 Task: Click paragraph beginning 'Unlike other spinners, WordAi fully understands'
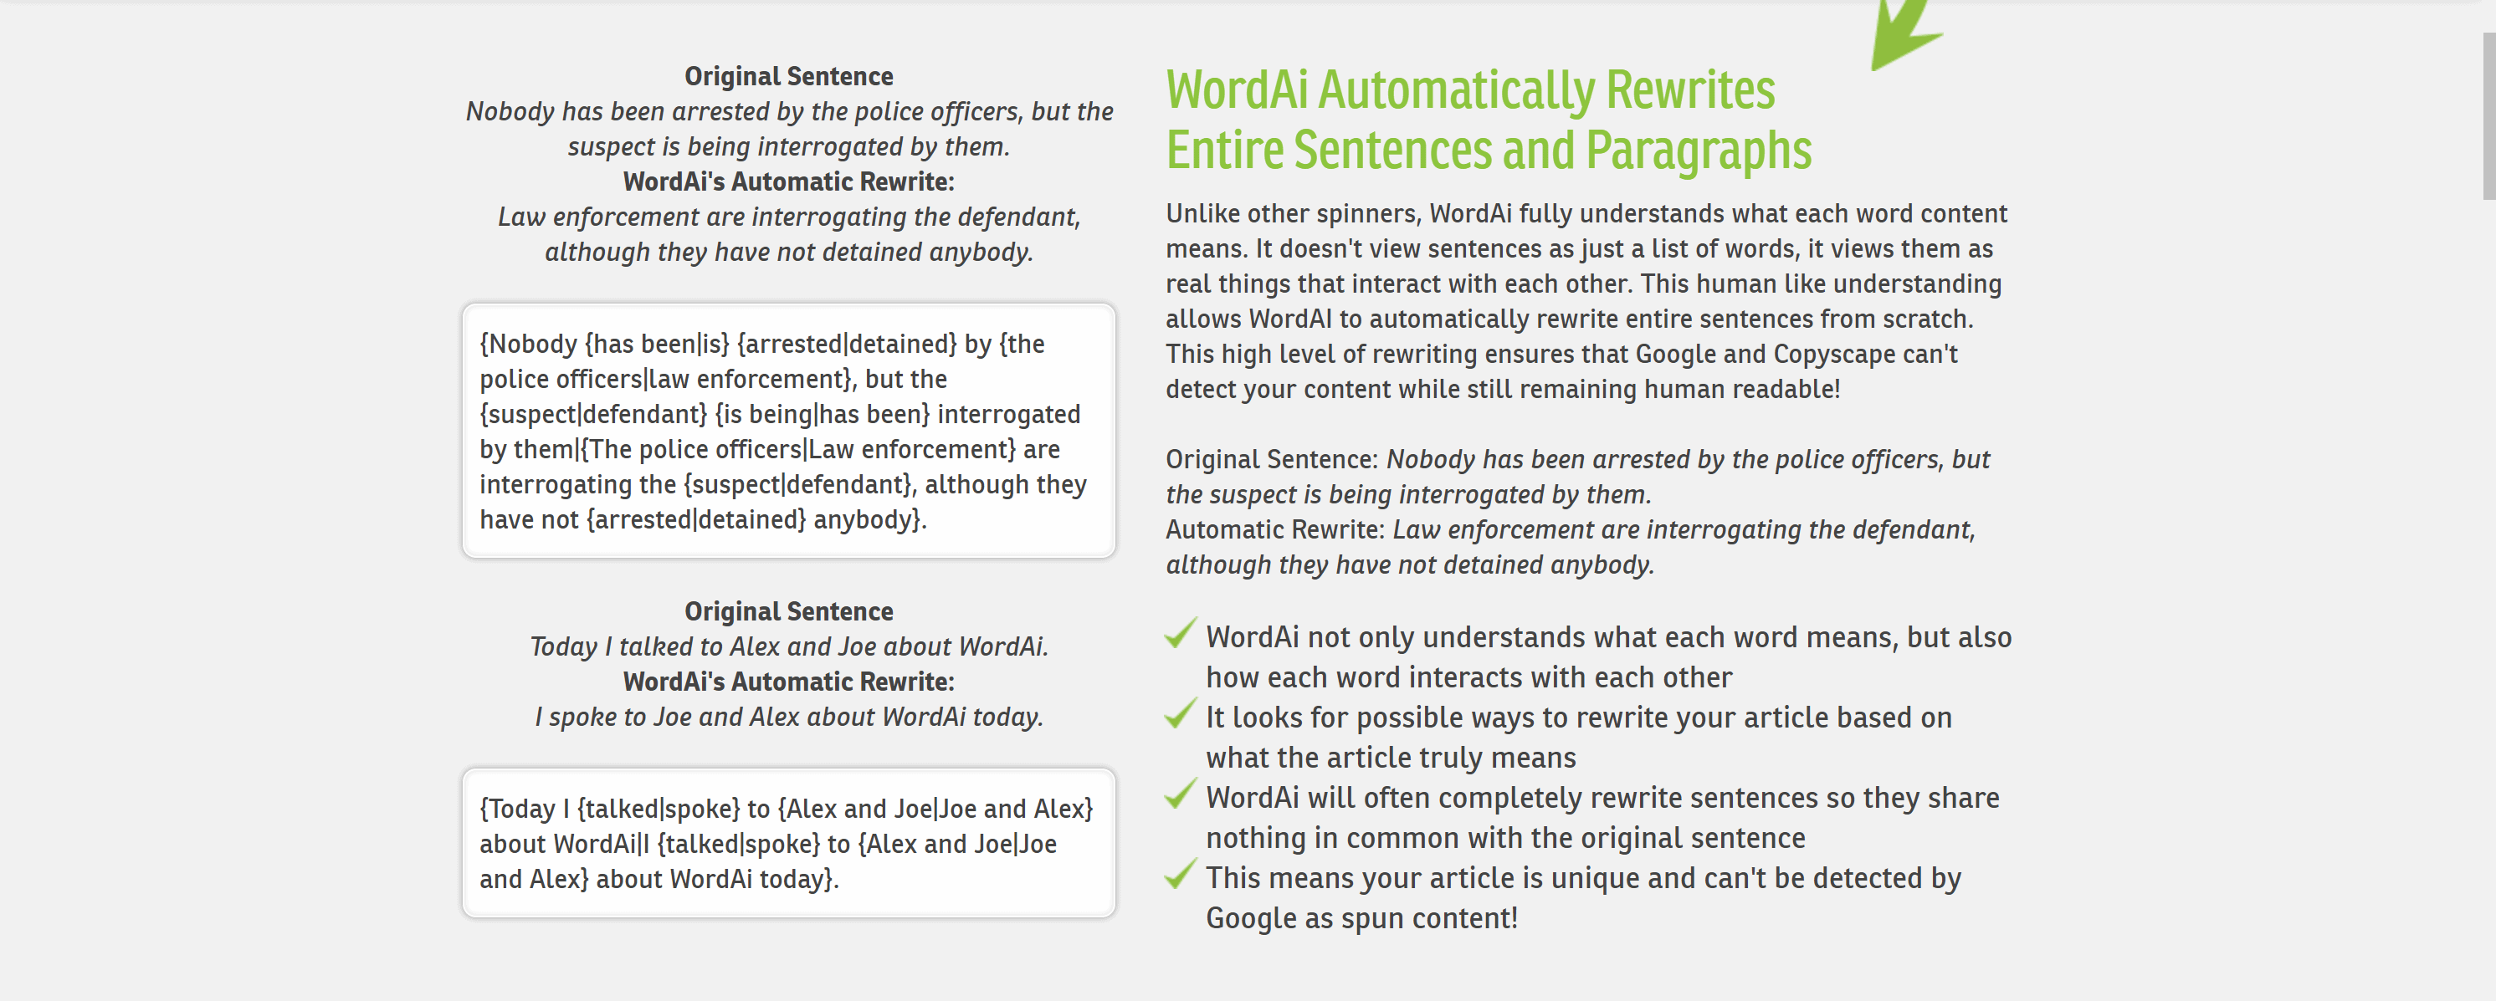pos(1587,301)
